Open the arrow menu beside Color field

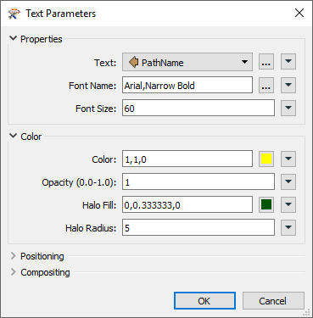point(288,159)
